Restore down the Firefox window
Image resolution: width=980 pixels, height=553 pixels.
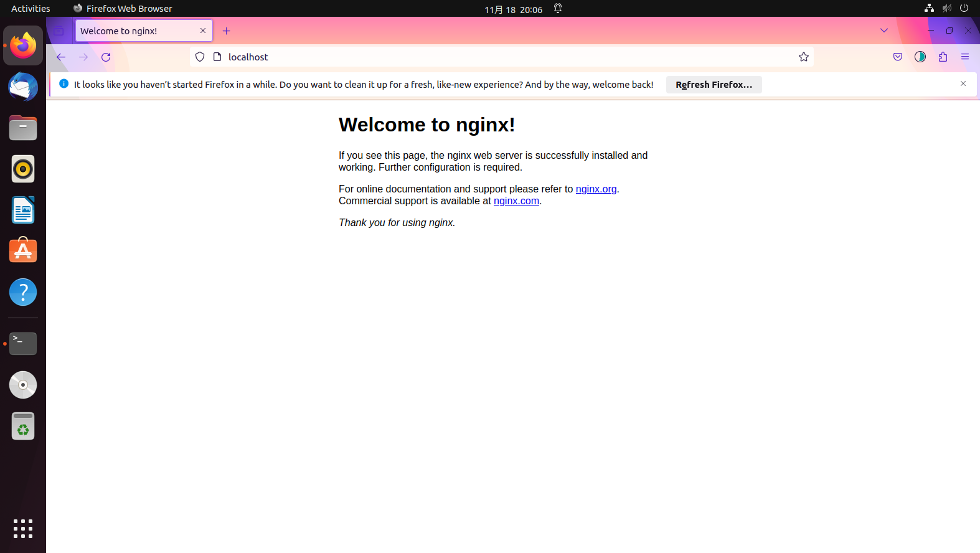tap(949, 31)
